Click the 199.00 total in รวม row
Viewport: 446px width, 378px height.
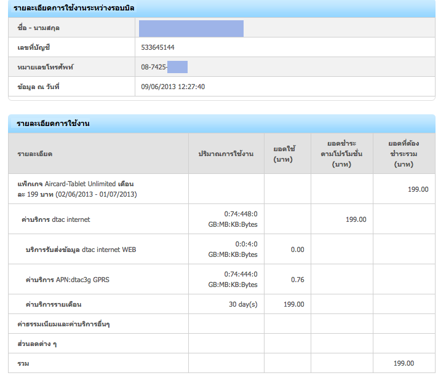[x=404, y=363]
